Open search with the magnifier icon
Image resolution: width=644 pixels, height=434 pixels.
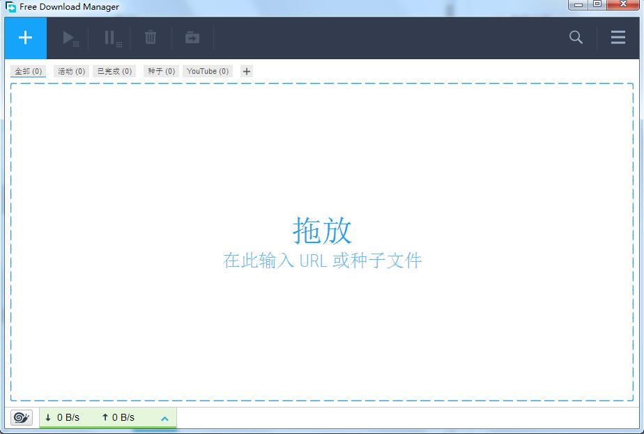tap(576, 38)
